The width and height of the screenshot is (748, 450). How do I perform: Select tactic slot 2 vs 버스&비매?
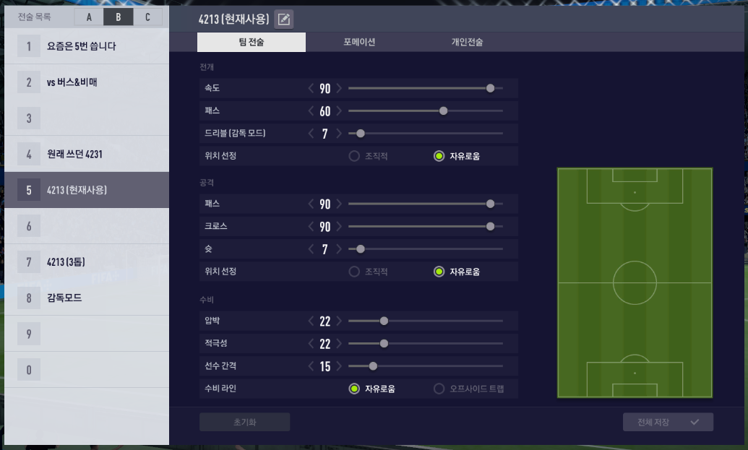click(87, 82)
